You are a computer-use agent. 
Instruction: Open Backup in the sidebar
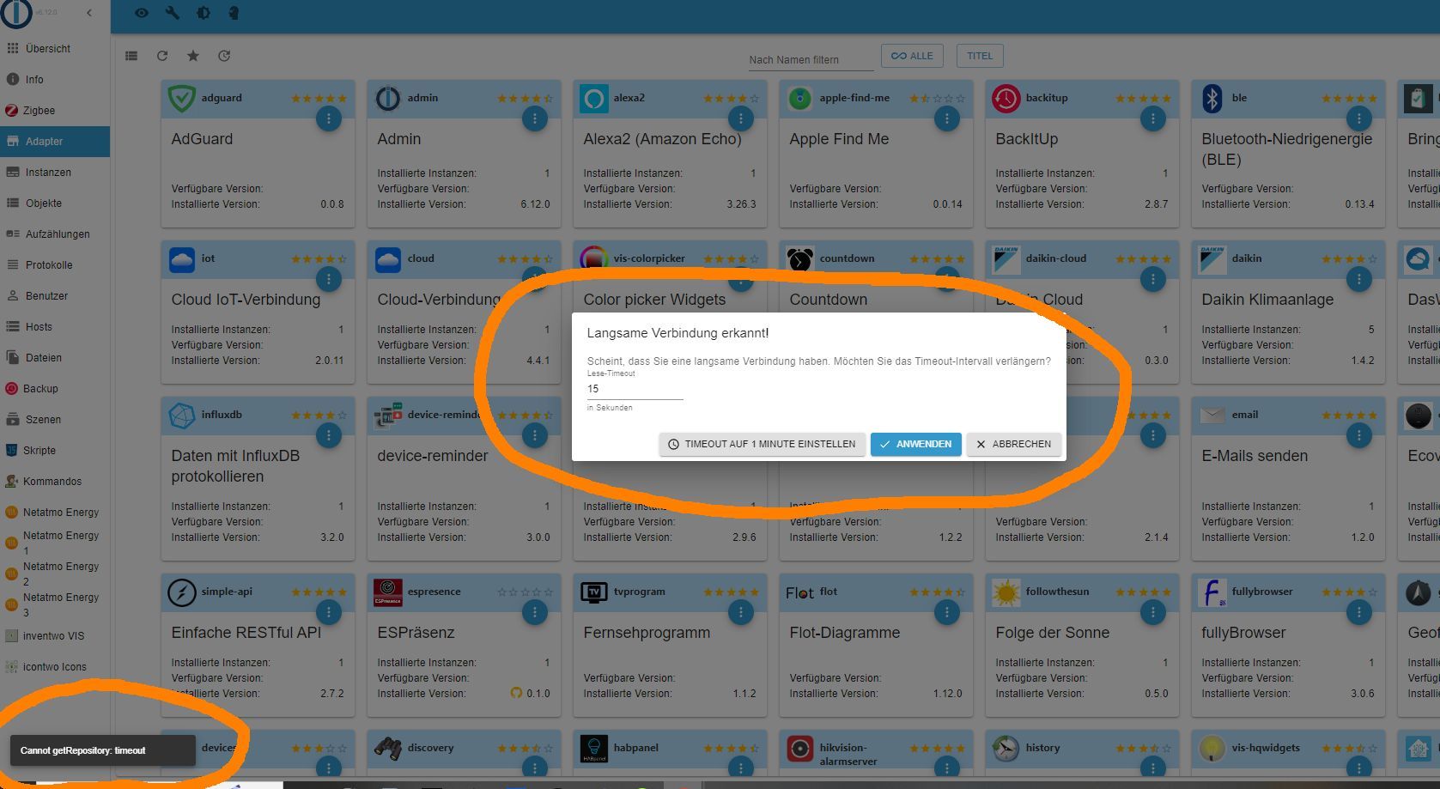[55, 389]
